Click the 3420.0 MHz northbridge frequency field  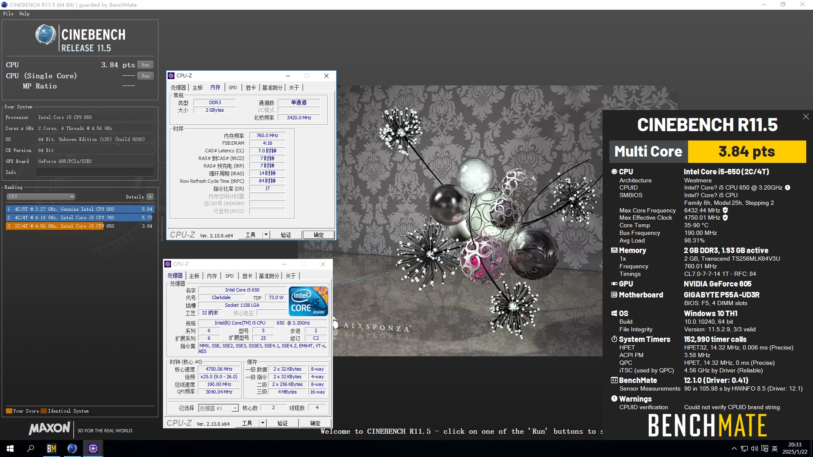click(x=299, y=118)
